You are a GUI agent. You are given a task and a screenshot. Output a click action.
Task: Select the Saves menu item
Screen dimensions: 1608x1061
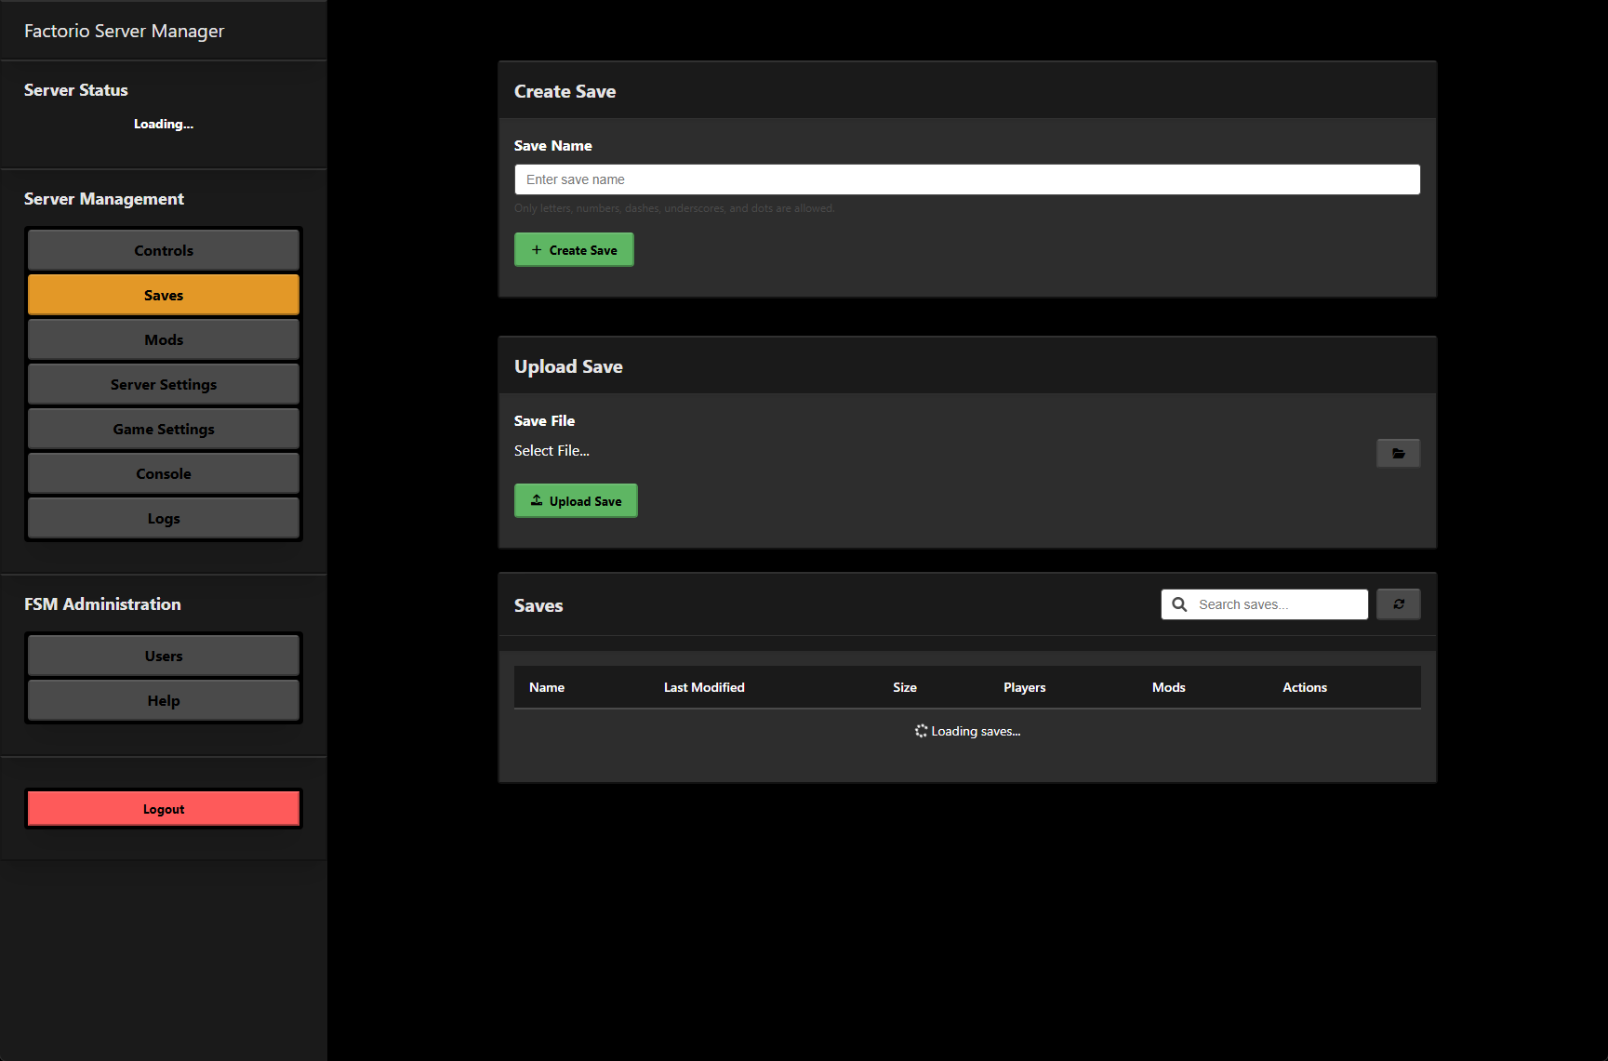164,295
